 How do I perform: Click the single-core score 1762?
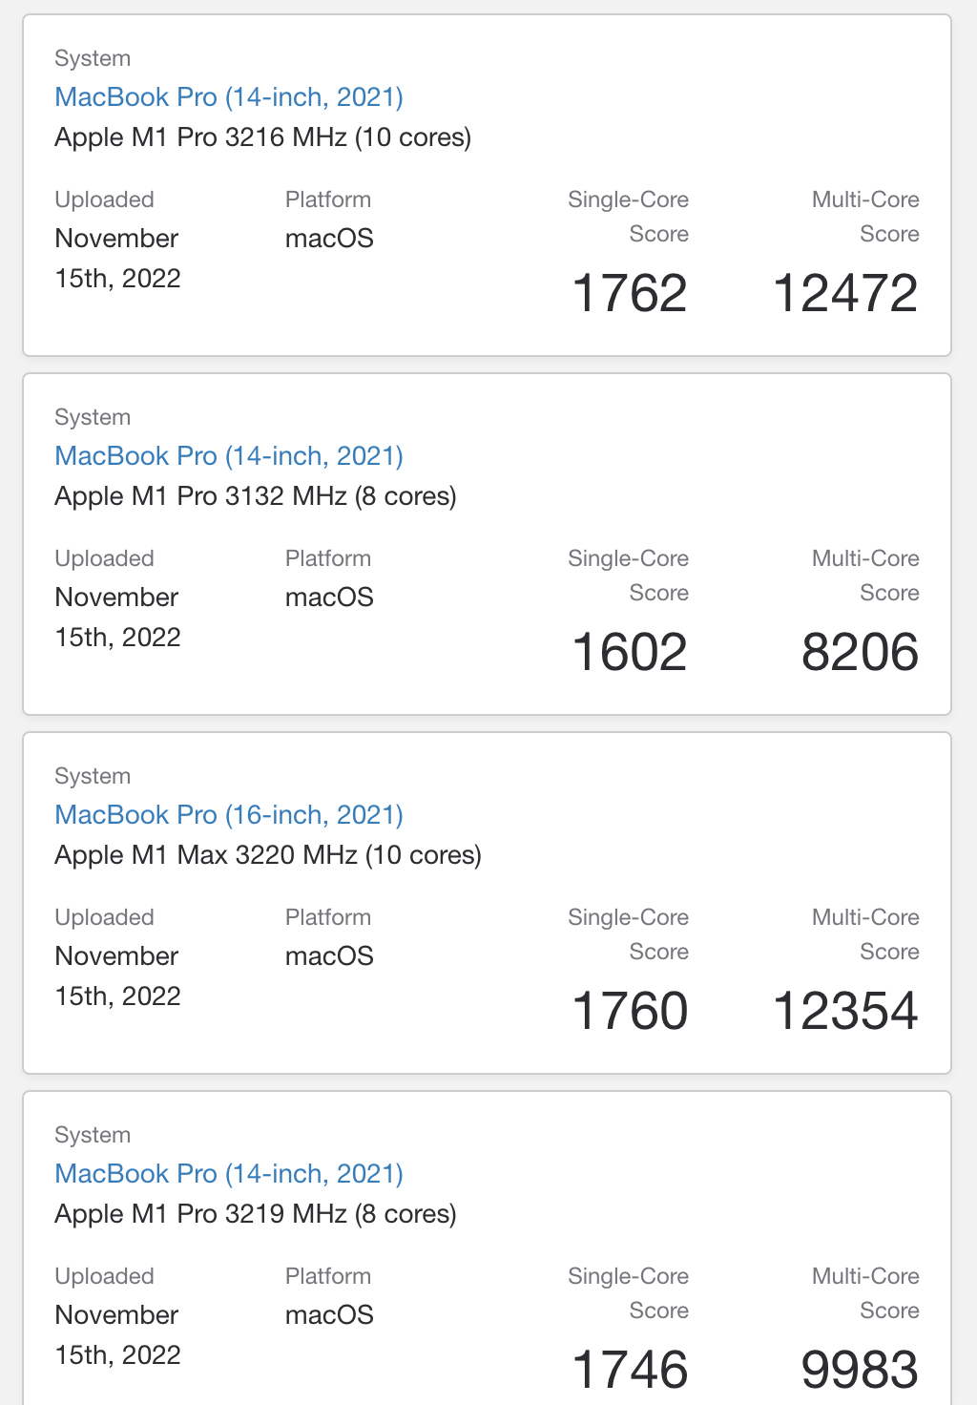pos(630,293)
